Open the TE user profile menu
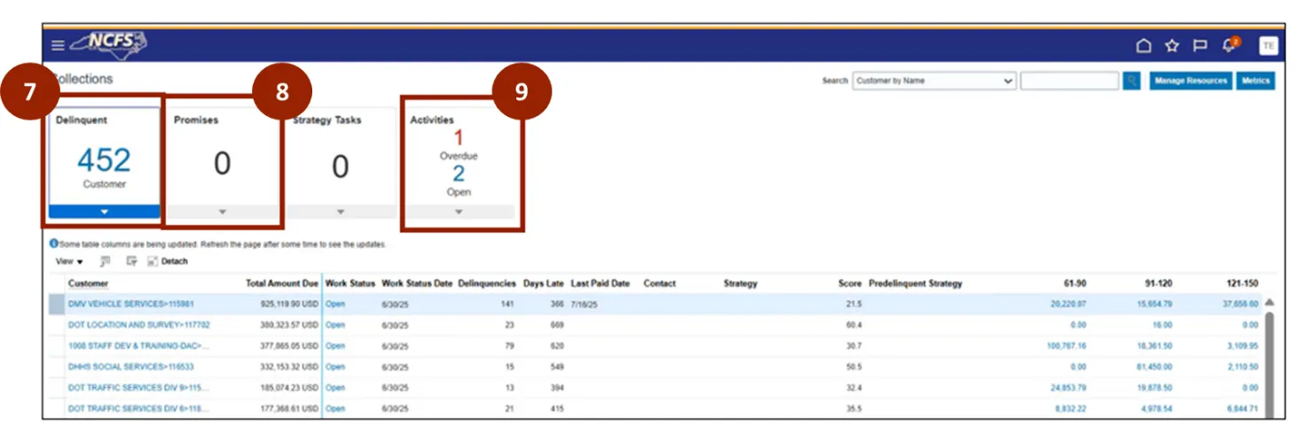The image size is (1296, 426). pos(1268,45)
